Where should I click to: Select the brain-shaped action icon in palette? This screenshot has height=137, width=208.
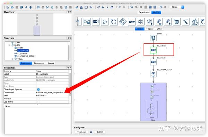coord(194,22)
